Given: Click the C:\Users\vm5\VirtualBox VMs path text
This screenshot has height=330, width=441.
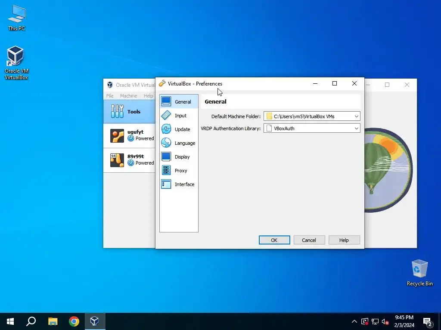Looking at the screenshot, I should 304,116.
